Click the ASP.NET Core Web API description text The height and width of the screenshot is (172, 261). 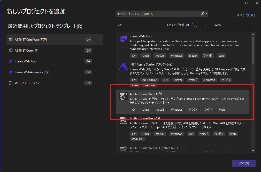click(187, 125)
